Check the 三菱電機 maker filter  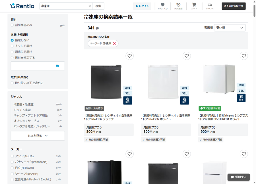pyautogui.click(x=12, y=179)
